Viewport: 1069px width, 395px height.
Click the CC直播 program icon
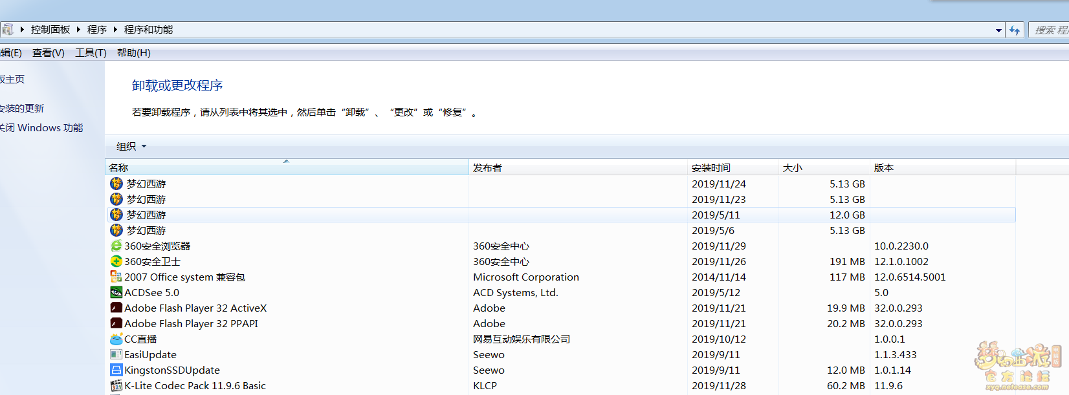click(116, 339)
